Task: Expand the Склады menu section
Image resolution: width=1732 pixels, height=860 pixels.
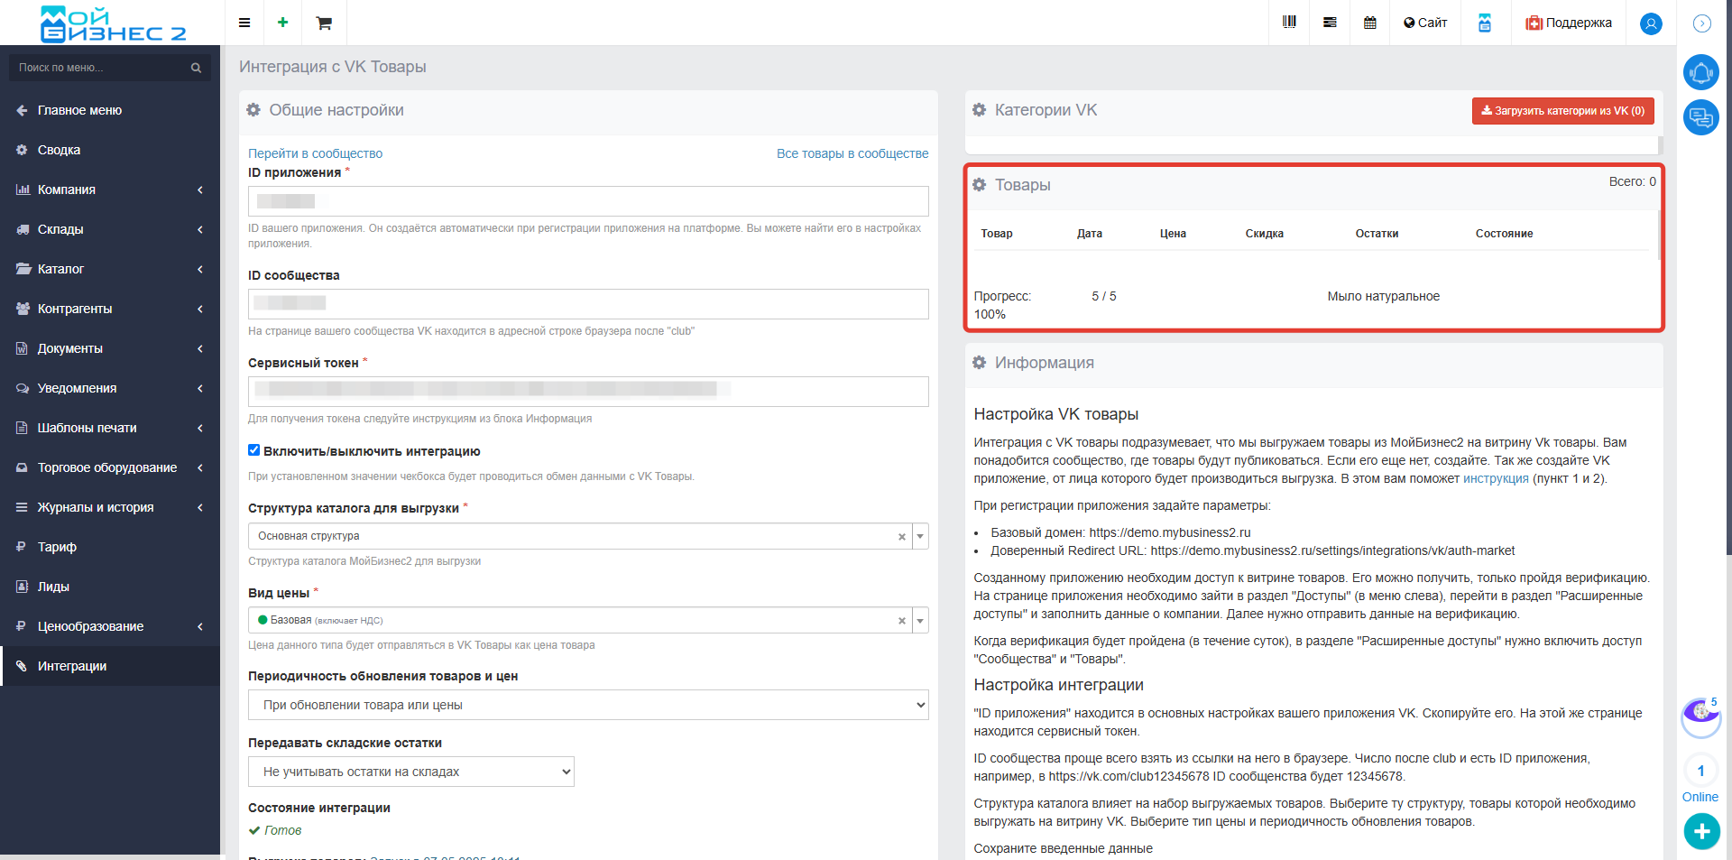Action: pos(110,229)
